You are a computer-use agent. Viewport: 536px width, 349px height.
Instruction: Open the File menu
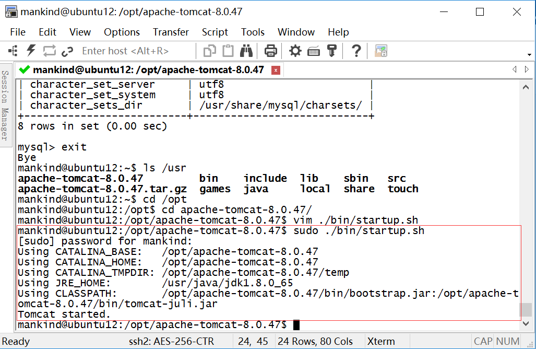(x=18, y=32)
